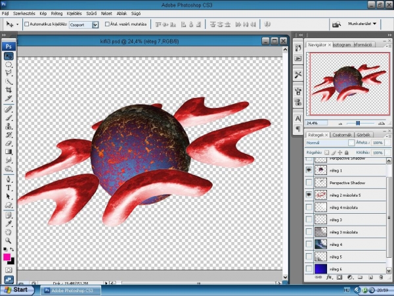Screen dimensions: 394x296
Task: Select the Pen tool
Action: click(x=9, y=179)
